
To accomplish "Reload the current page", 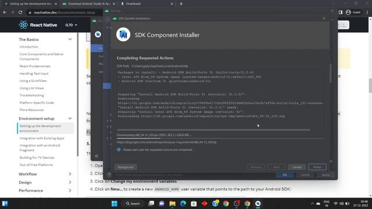I will point(20,12).
